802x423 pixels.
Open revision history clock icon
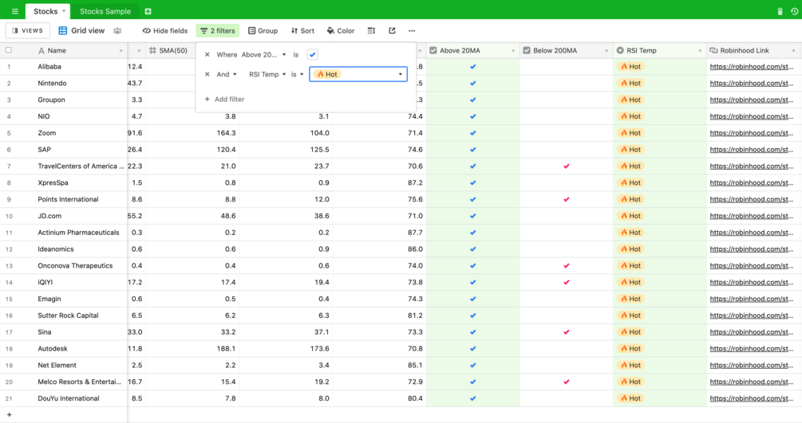click(x=794, y=11)
